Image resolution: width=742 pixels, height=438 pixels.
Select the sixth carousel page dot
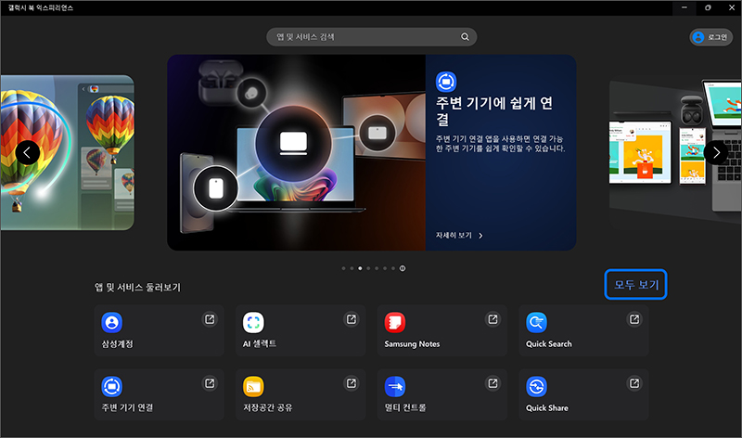385,268
